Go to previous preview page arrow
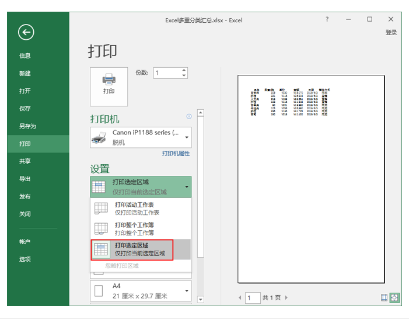Viewport: 409px width, 319px height. (240, 297)
